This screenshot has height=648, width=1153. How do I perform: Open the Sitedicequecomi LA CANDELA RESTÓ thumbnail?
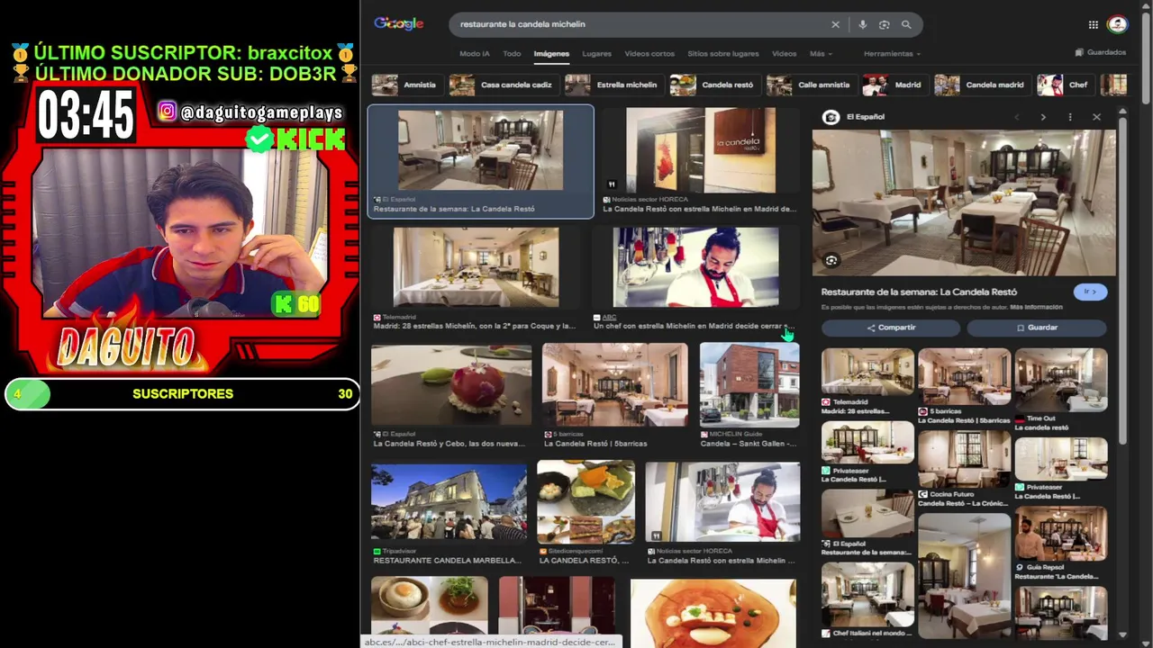coord(586,502)
